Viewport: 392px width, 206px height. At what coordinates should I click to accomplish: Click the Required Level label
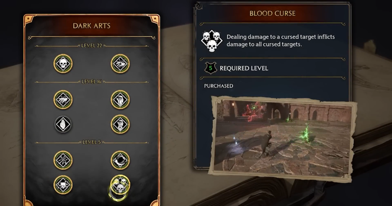(x=244, y=68)
